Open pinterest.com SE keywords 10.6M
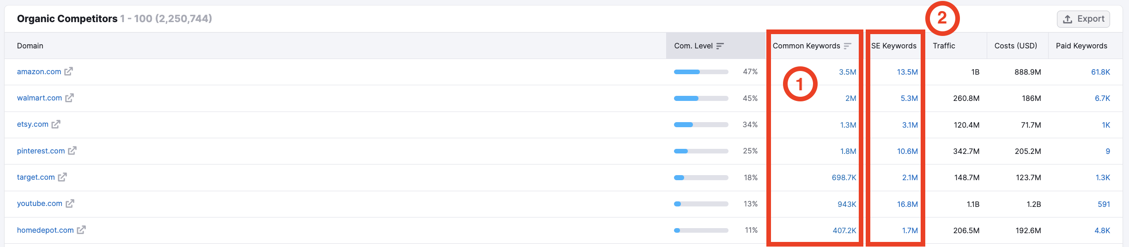 pos(907,151)
